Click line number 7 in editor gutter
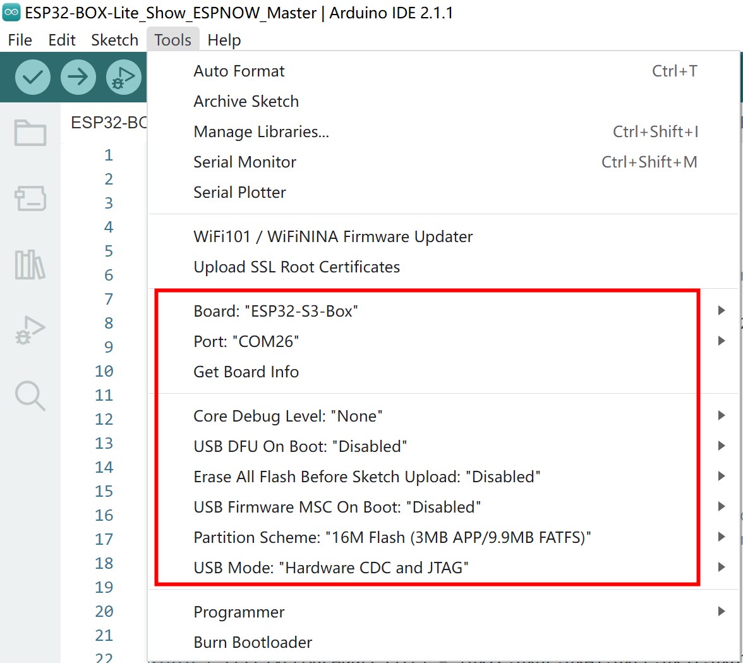This screenshot has height=663, width=743. point(109,299)
